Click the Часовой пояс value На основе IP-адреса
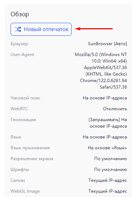Screen dimensions: 132x197 [x=105, y=98]
